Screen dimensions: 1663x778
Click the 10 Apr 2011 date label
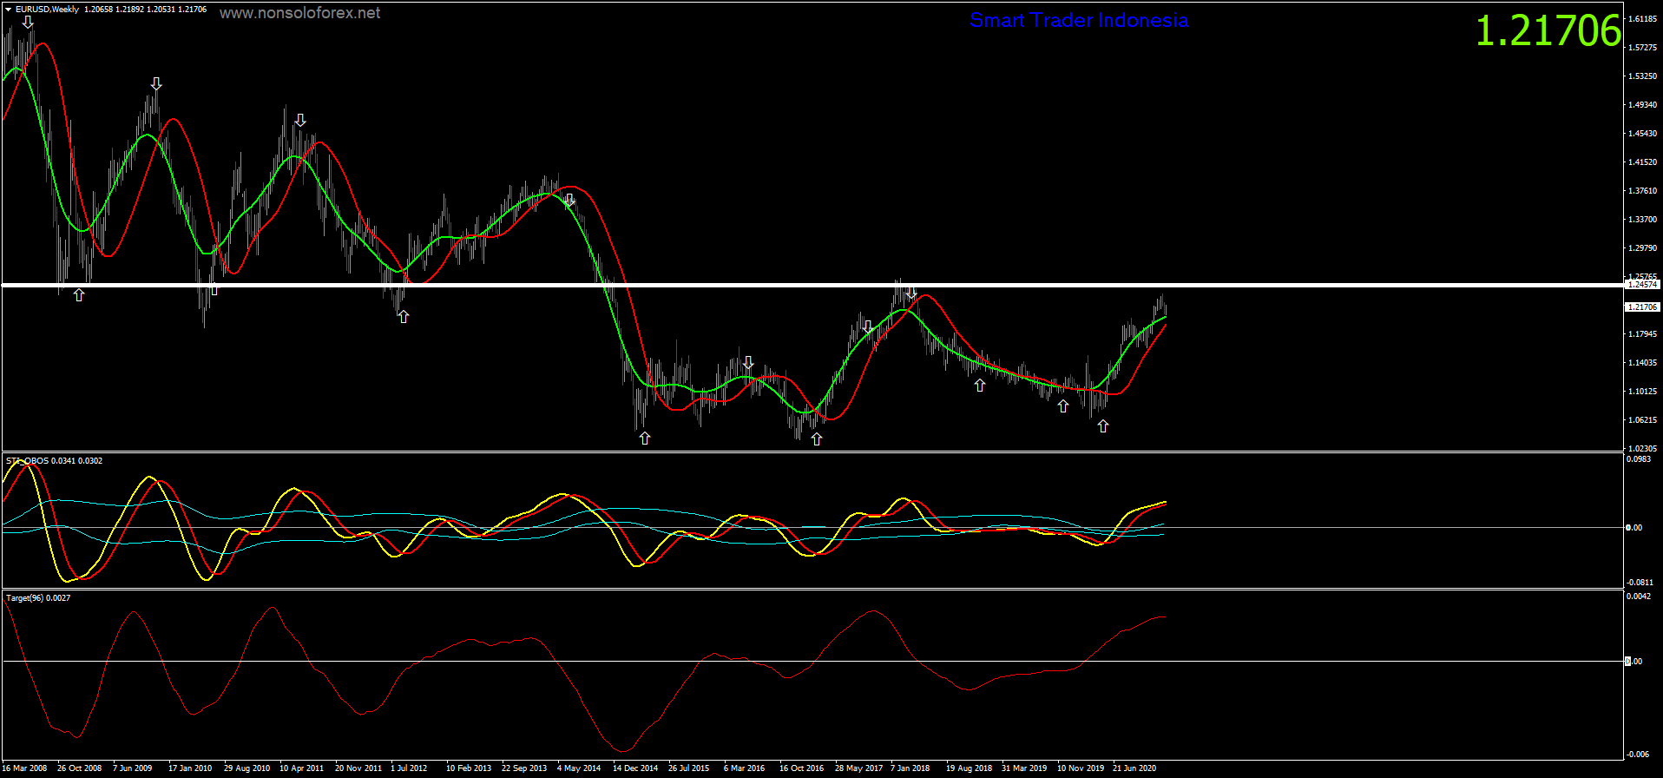tap(301, 768)
